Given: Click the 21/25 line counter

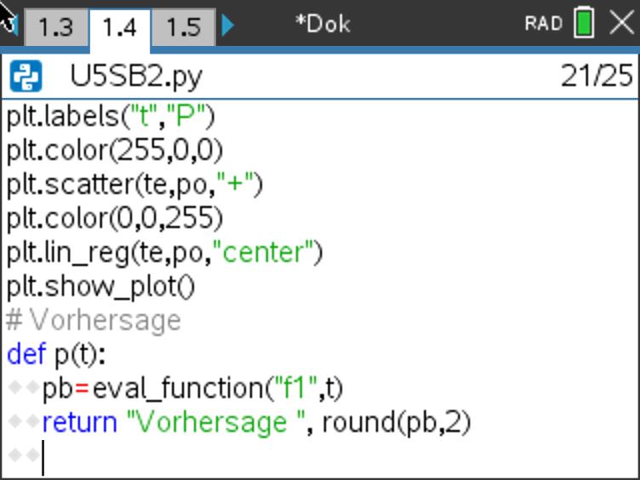Looking at the screenshot, I should (597, 77).
